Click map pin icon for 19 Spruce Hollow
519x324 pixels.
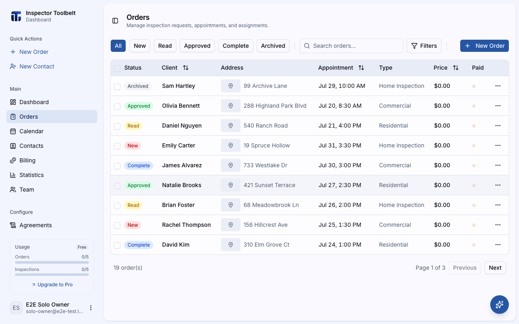[x=231, y=145]
